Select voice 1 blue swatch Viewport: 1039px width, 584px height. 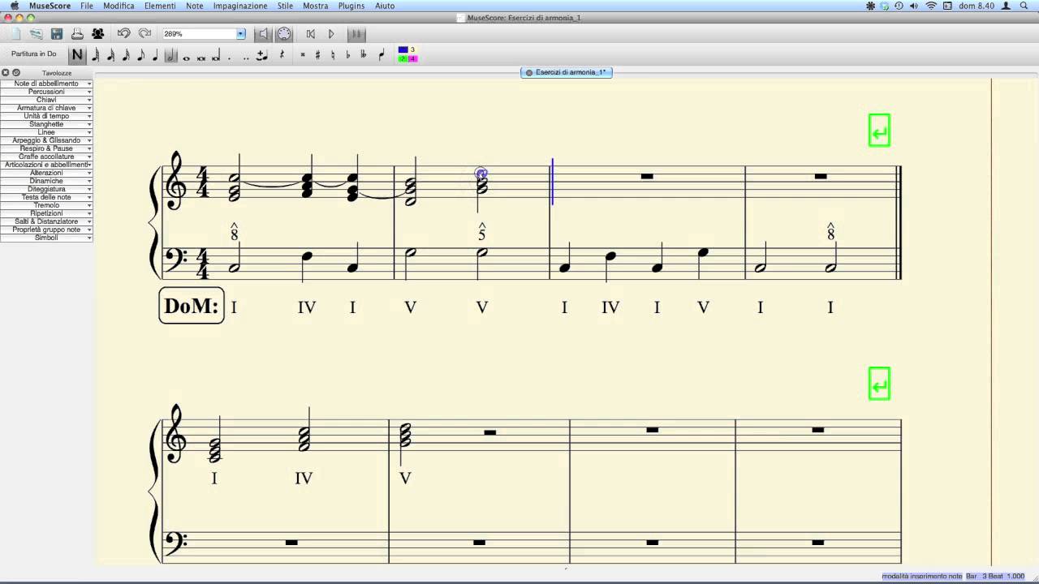pyautogui.click(x=403, y=50)
